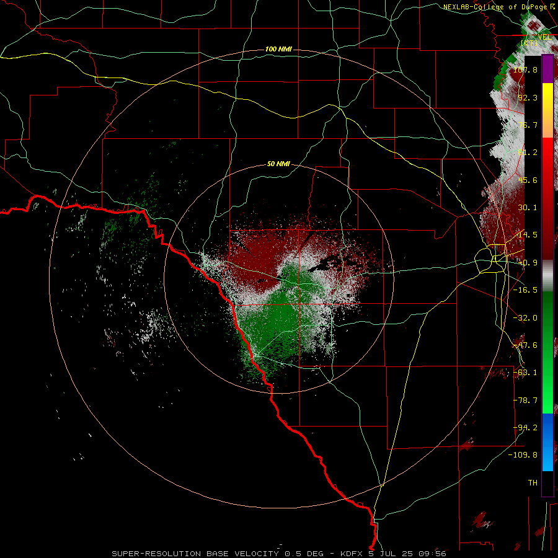The height and width of the screenshot is (558, 558).
Task: Select the 14.5 legend value
Action: pyautogui.click(x=528, y=235)
